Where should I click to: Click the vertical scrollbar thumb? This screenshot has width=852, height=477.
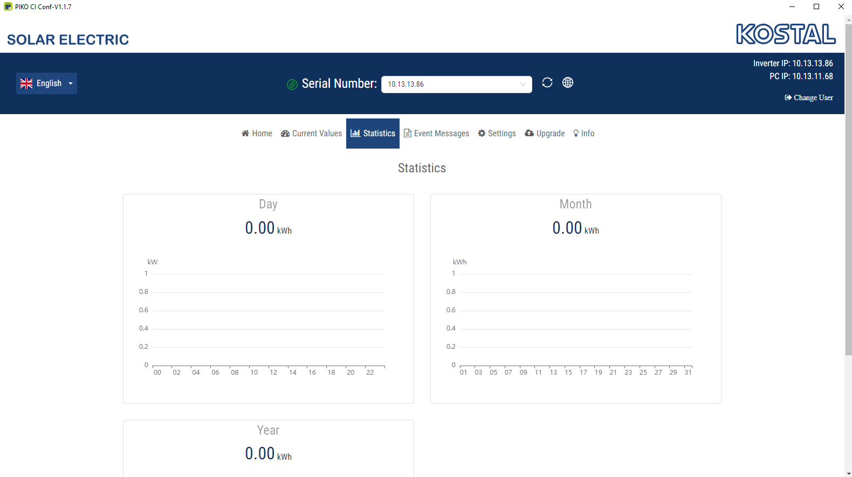click(848, 190)
